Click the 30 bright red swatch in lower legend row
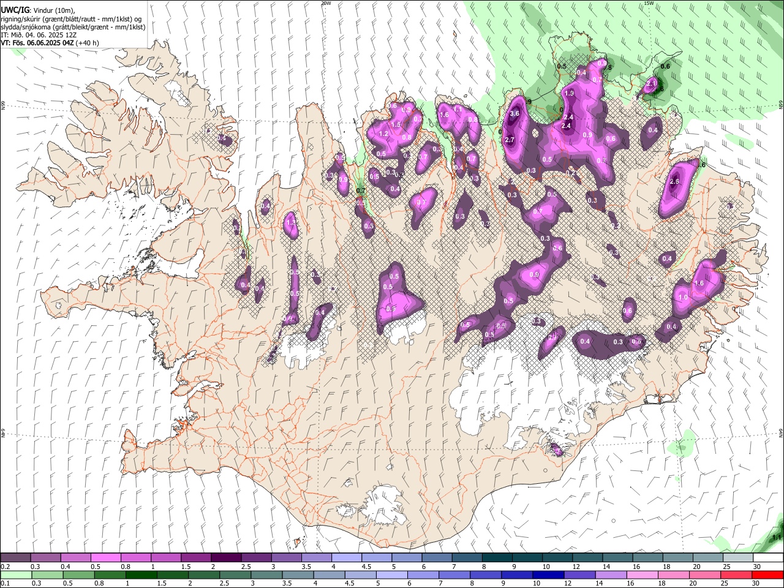The height and width of the screenshot is (588, 784). tap(767, 575)
